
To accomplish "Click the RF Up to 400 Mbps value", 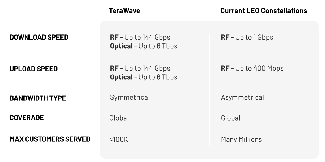I will click(x=252, y=68).
